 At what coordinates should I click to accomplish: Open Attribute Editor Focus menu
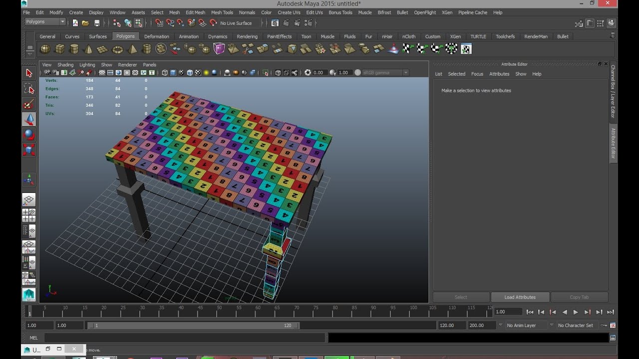477,74
